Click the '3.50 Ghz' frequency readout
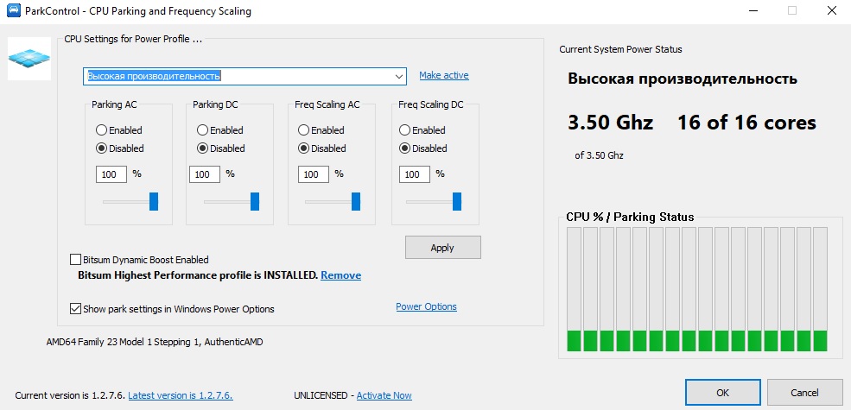This screenshot has height=410, width=851. point(610,123)
